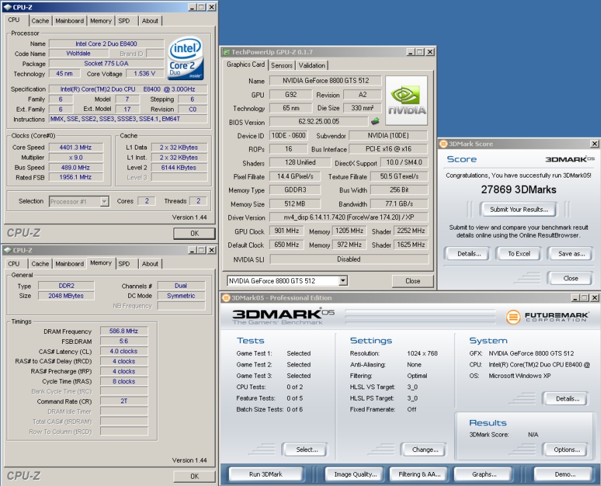
Task: Click the processor name Intel Core 2 Duo E8400
Action: [x=106, y=43]
